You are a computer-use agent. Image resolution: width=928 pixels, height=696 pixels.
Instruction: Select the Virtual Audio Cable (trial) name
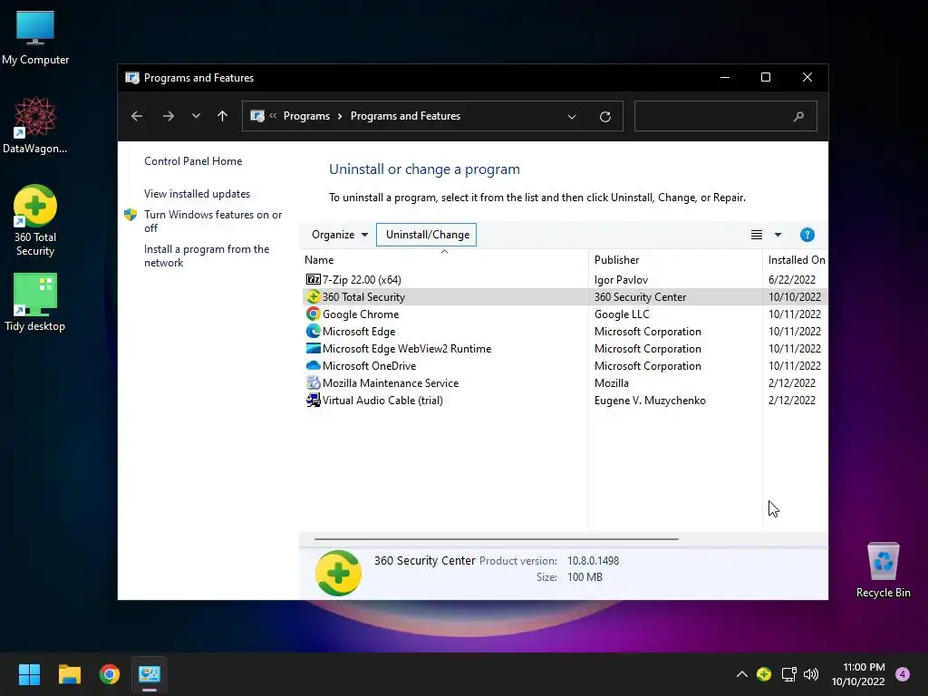[382, 400]
